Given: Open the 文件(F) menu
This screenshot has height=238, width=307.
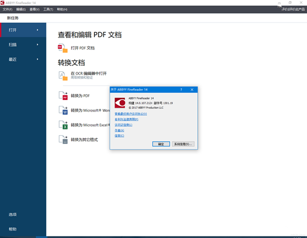Looking at the screenshot, I should (8, 9).
